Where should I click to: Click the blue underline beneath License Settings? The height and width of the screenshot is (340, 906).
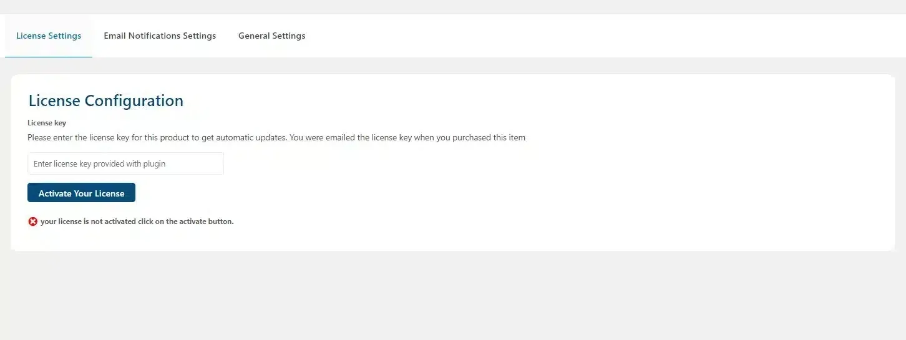(x=49, y=57)
